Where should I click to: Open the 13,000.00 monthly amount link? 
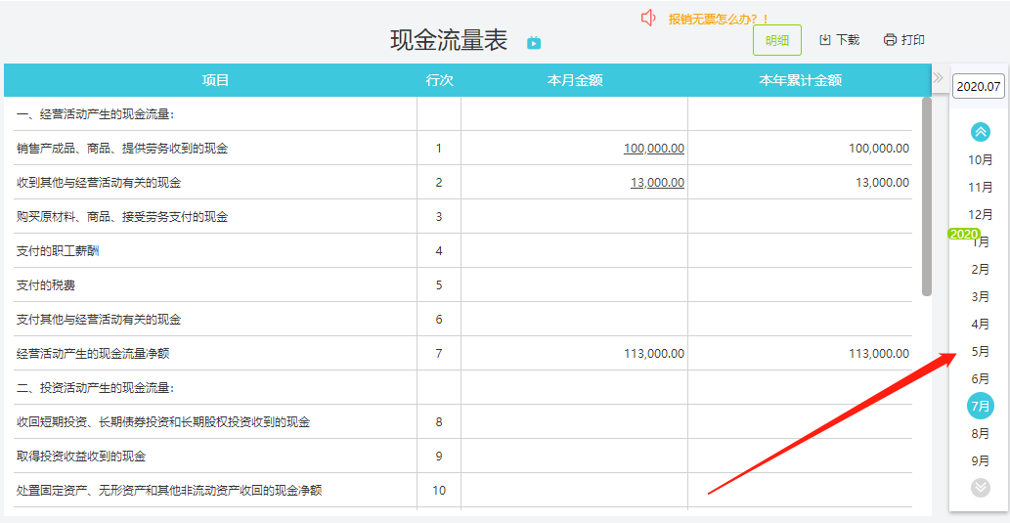tap(657, 183)
